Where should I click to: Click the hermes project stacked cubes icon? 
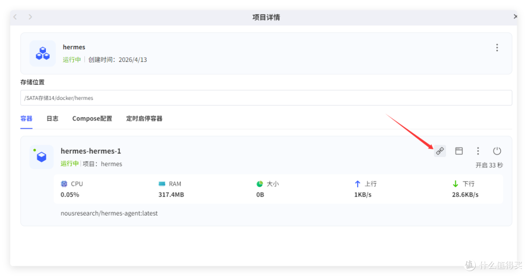click(x=42, y=53)
